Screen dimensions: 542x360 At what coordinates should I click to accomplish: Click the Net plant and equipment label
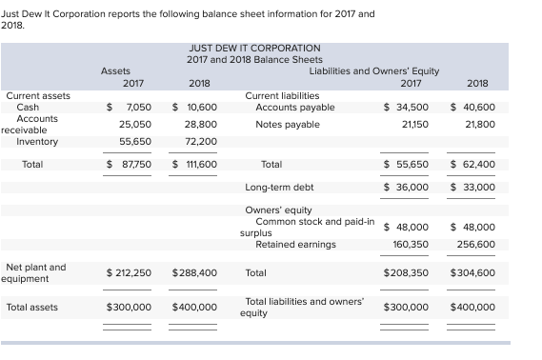[x=33, y=273]
